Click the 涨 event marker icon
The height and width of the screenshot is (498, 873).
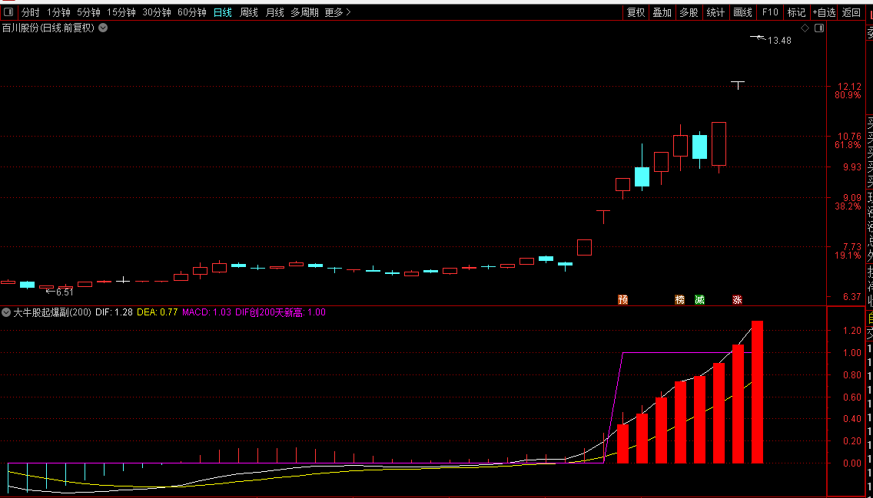click(x=737, y=299)
